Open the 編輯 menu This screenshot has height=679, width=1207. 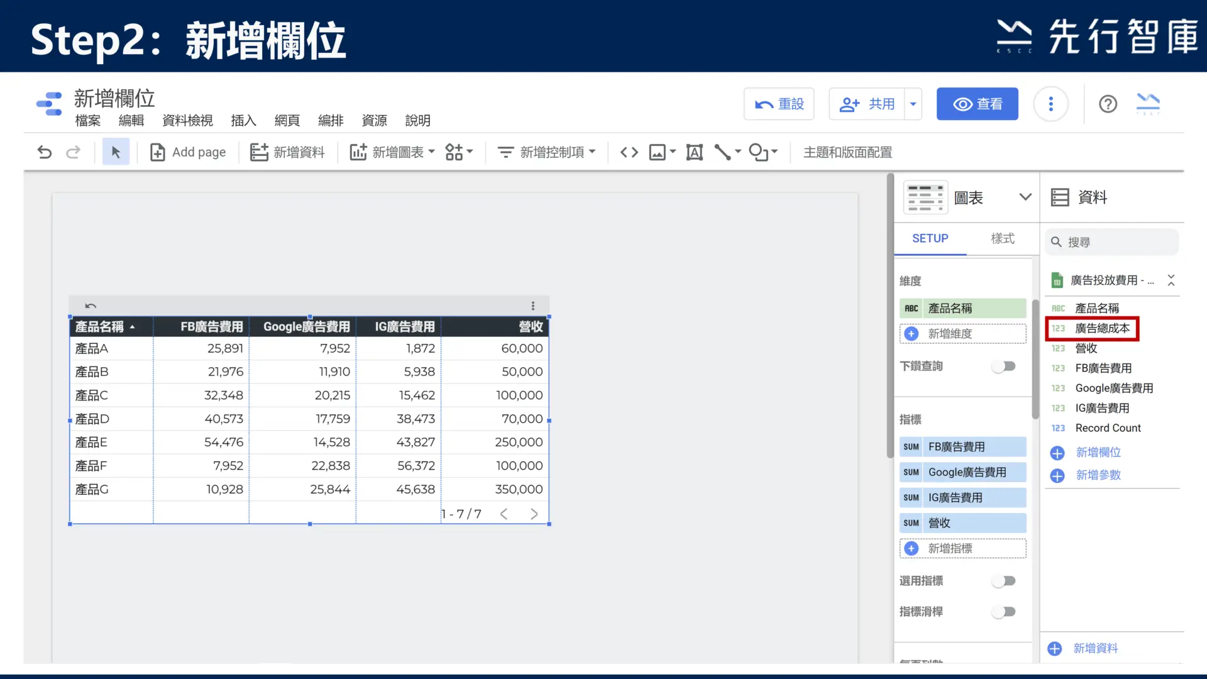[x=131, y=121]
